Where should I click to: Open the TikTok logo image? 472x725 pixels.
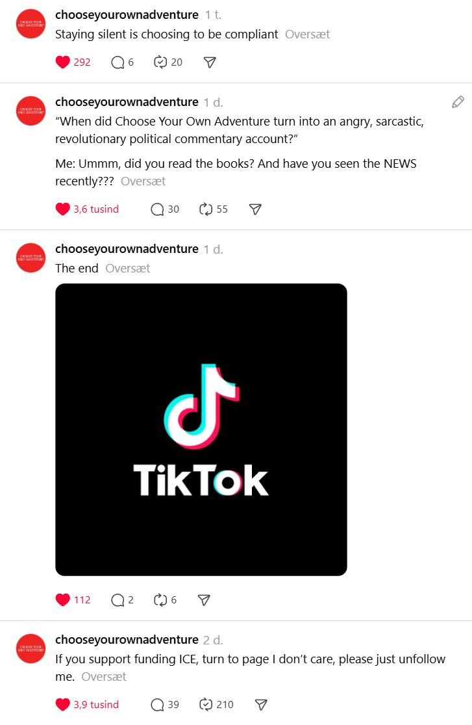coord(201,429)
